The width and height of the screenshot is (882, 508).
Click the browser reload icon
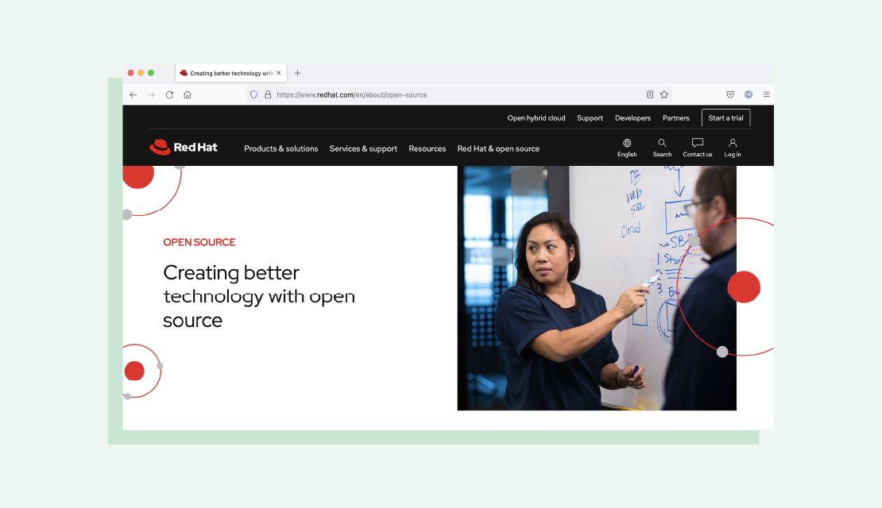pyautogui.click(x=169, y=94)
